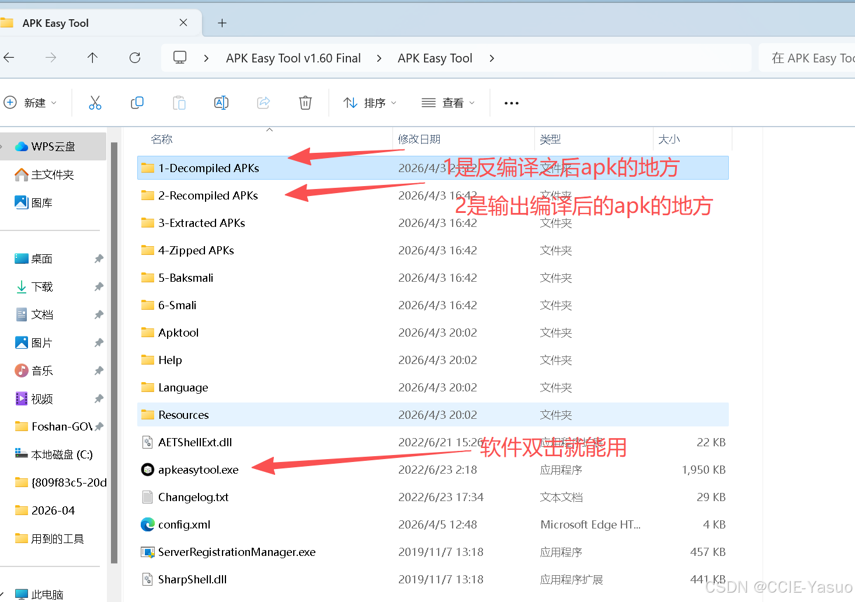Click the Rename icon in toolbar
855x602 pixels.
click(221, 103)
